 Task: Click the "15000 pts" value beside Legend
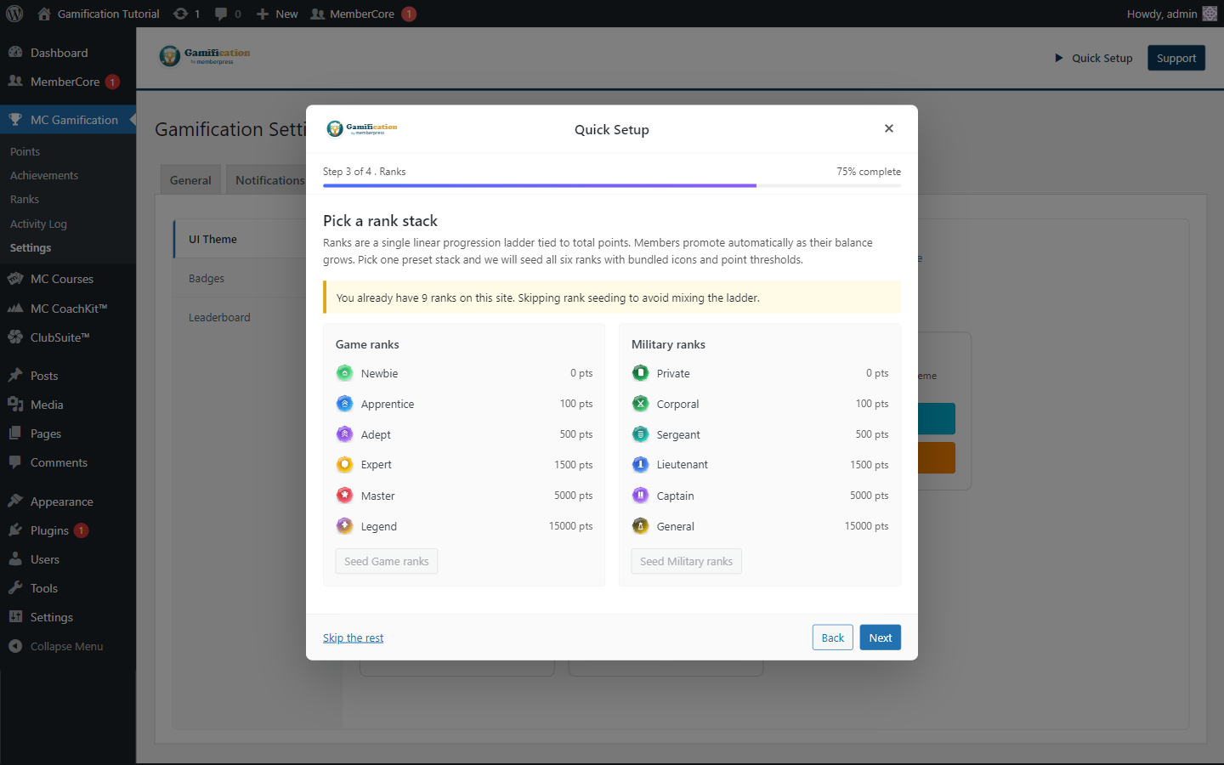tap(571, 526)
